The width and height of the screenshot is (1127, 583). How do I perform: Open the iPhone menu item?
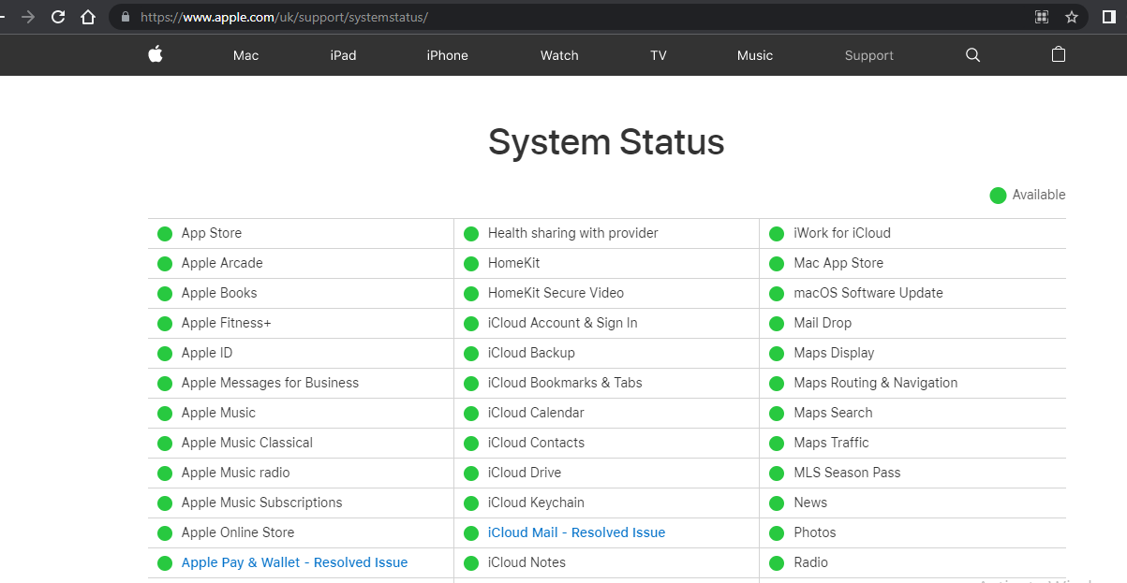(447, 55)
